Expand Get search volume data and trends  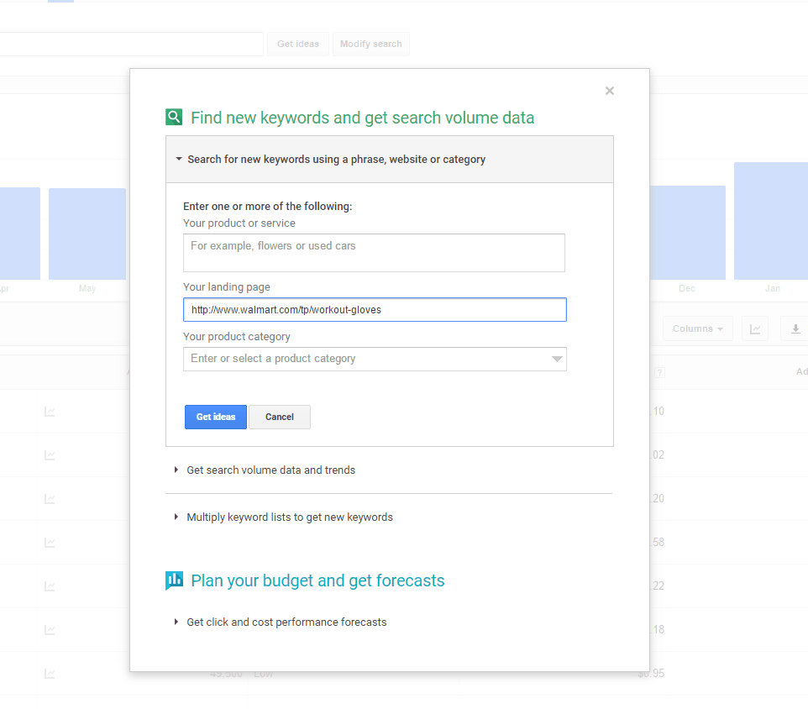tap(270, 470)
